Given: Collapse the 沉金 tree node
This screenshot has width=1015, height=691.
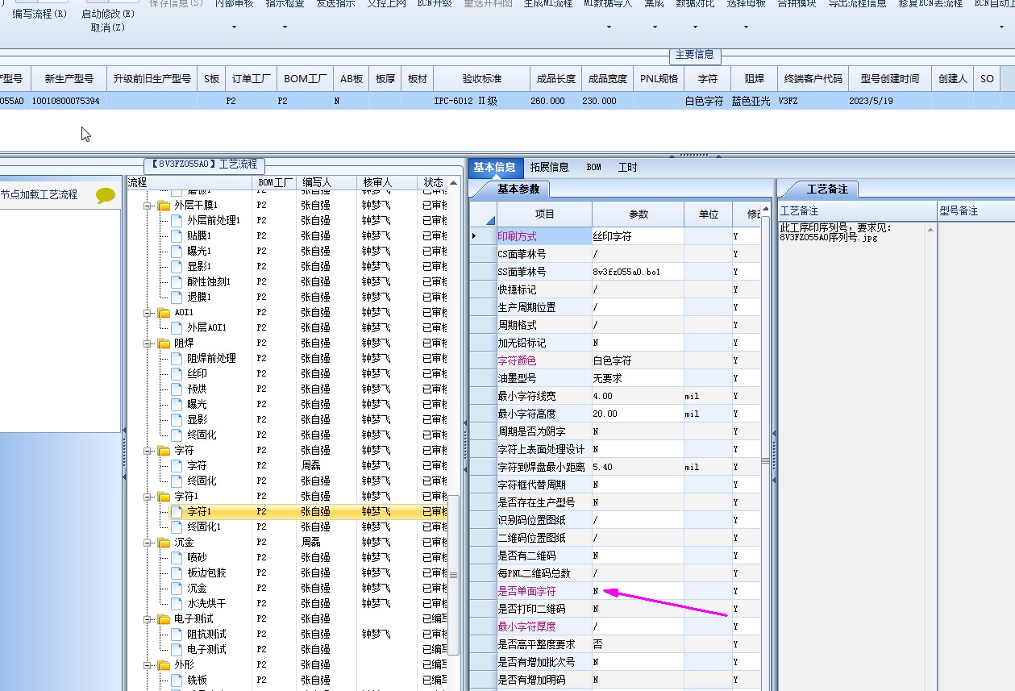Looking at the screenshot, I should point(148,543).
